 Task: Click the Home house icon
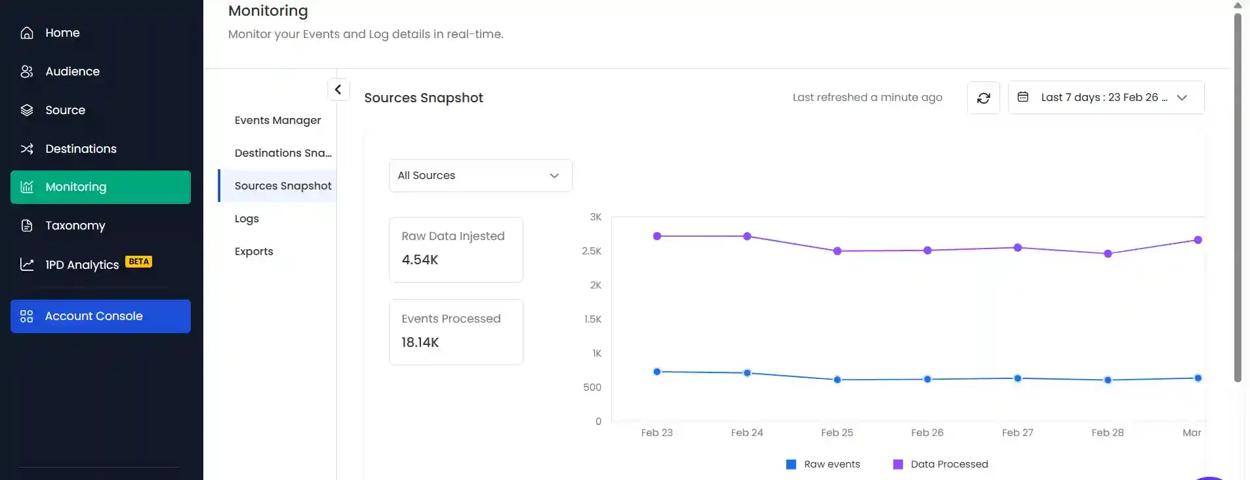[27, 33]
